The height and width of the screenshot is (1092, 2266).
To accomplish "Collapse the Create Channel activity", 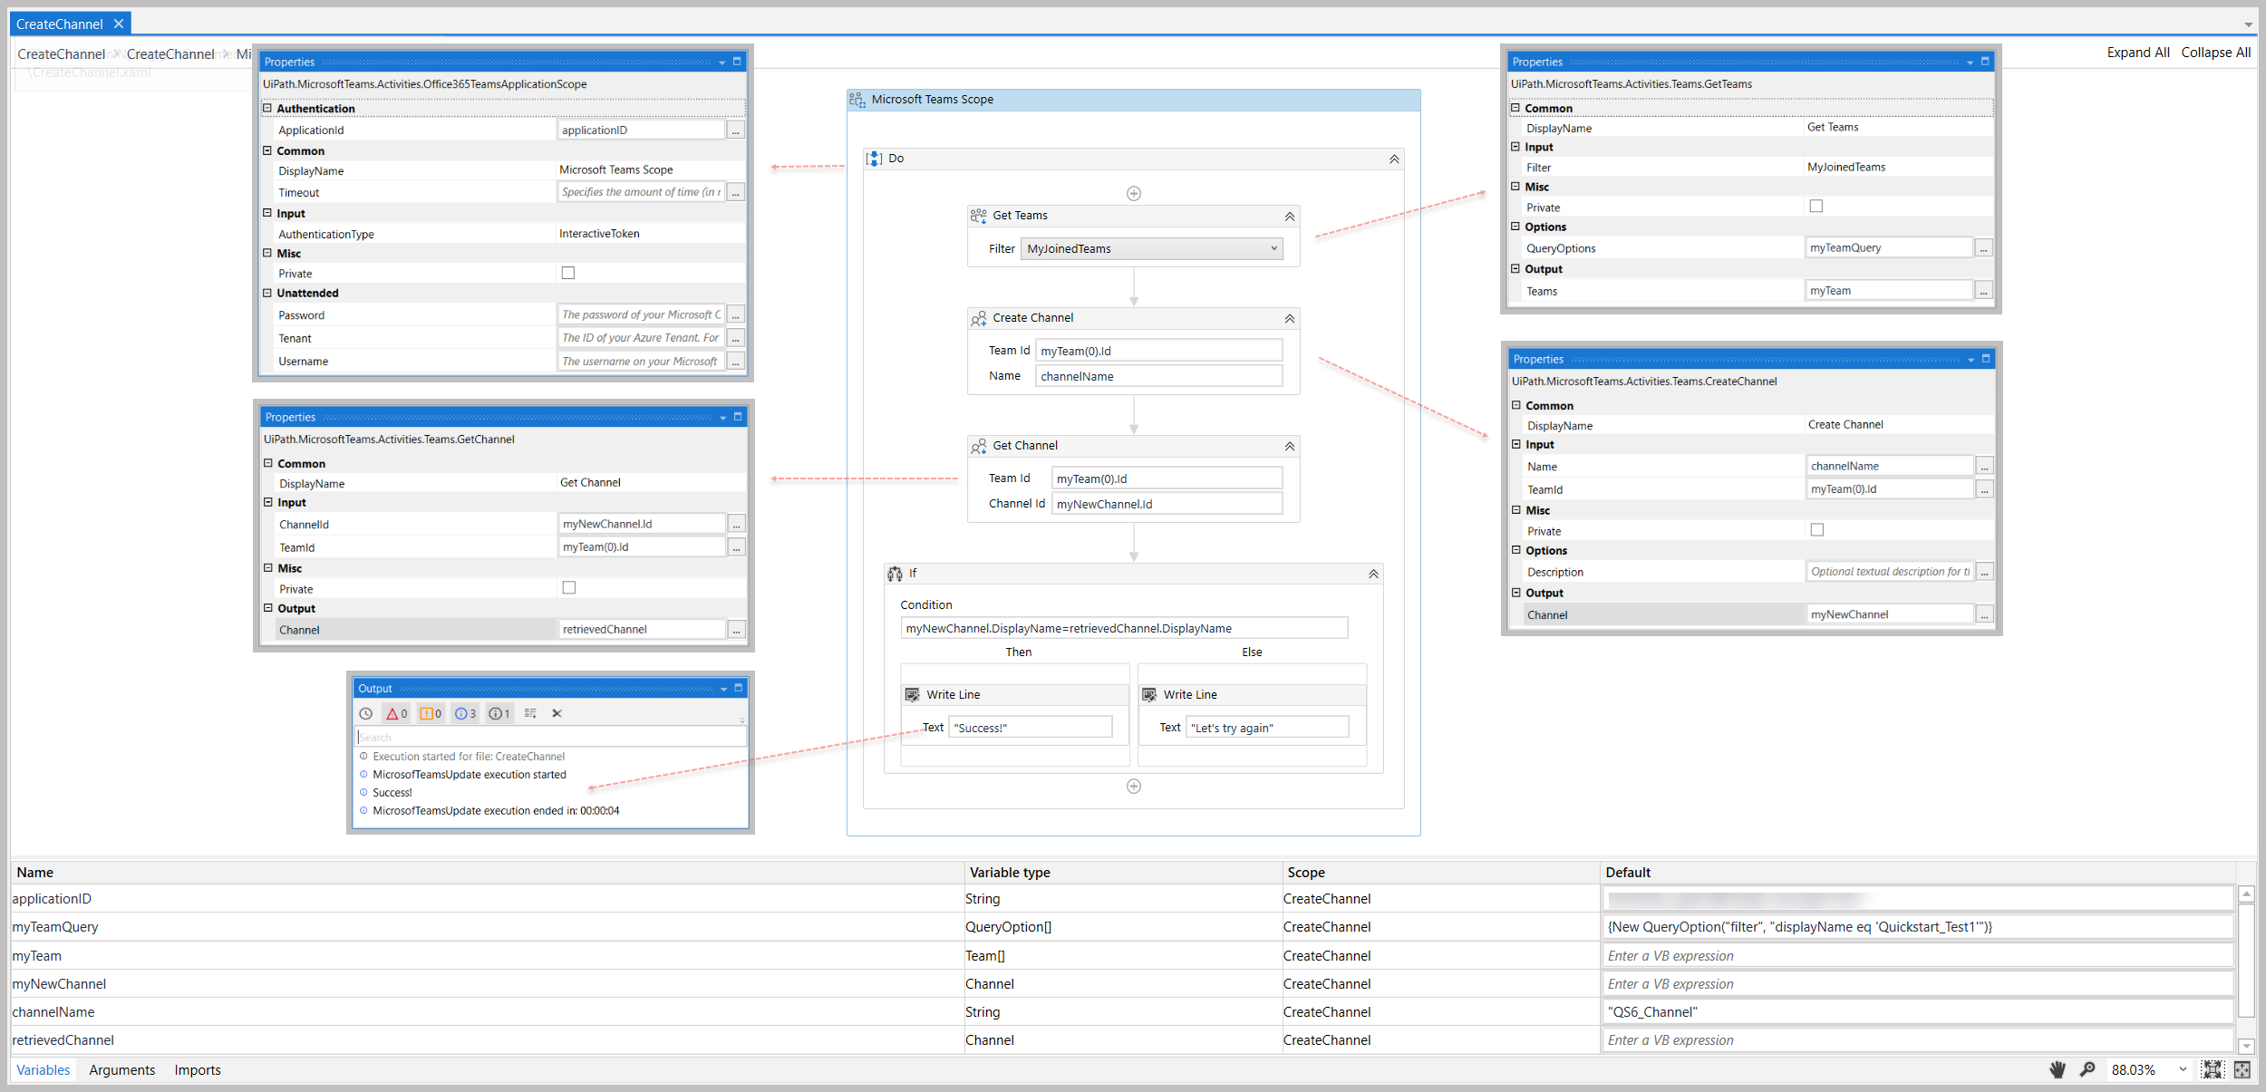I will tap(1290, 319).
